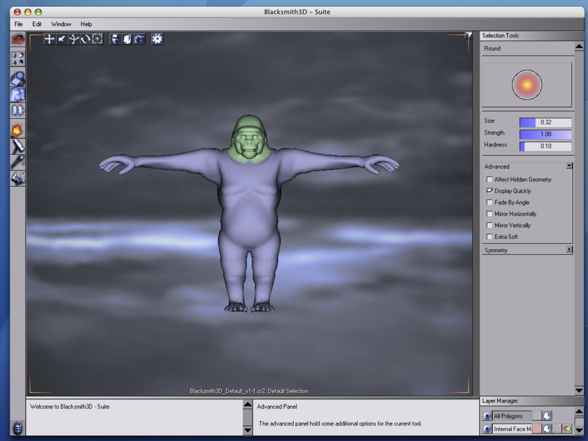Viewport: 588px width, 441px height.
Task: Select the hammer and anvil tool
Action: pos(18,178)
